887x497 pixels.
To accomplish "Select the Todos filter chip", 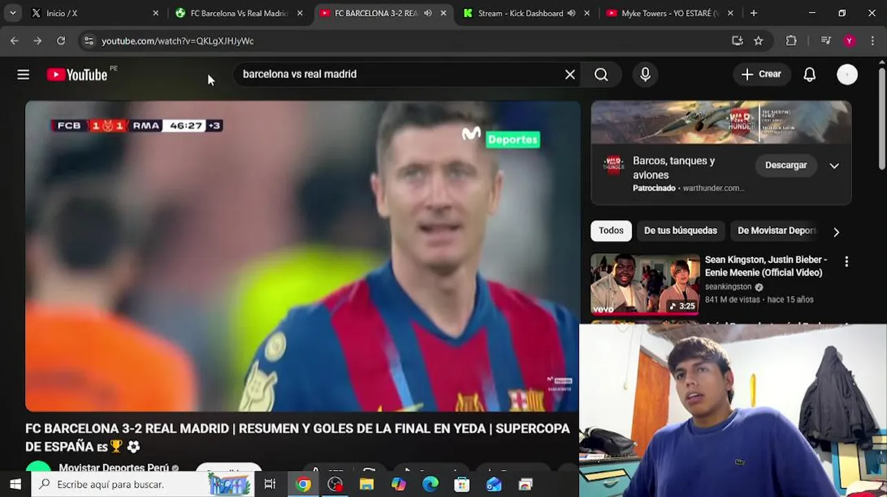I will pos(611,231).
